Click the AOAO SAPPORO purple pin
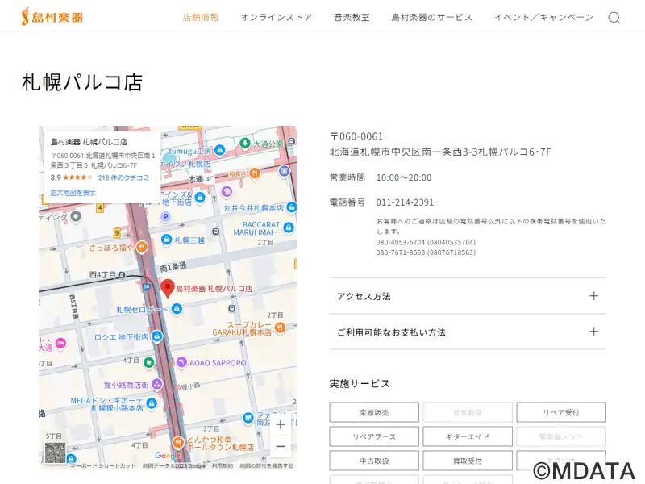The width and height of the screenshot is (645, 484). (181, 362)
